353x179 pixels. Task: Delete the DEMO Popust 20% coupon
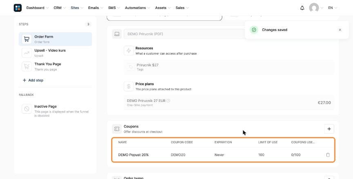pyautogui.click(x=328, y=155)
